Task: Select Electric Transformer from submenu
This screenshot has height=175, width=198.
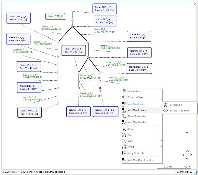Action: (x=180, y=110)
